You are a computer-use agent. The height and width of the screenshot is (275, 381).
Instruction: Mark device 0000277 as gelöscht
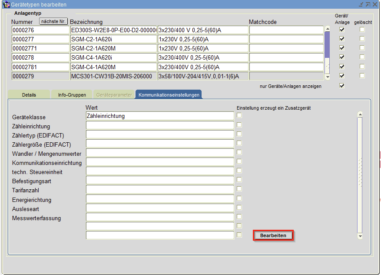click(x=362, y=39)
